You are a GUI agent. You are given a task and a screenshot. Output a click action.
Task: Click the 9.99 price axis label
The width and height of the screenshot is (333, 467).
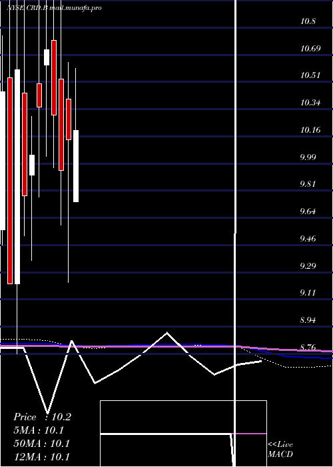308,157
